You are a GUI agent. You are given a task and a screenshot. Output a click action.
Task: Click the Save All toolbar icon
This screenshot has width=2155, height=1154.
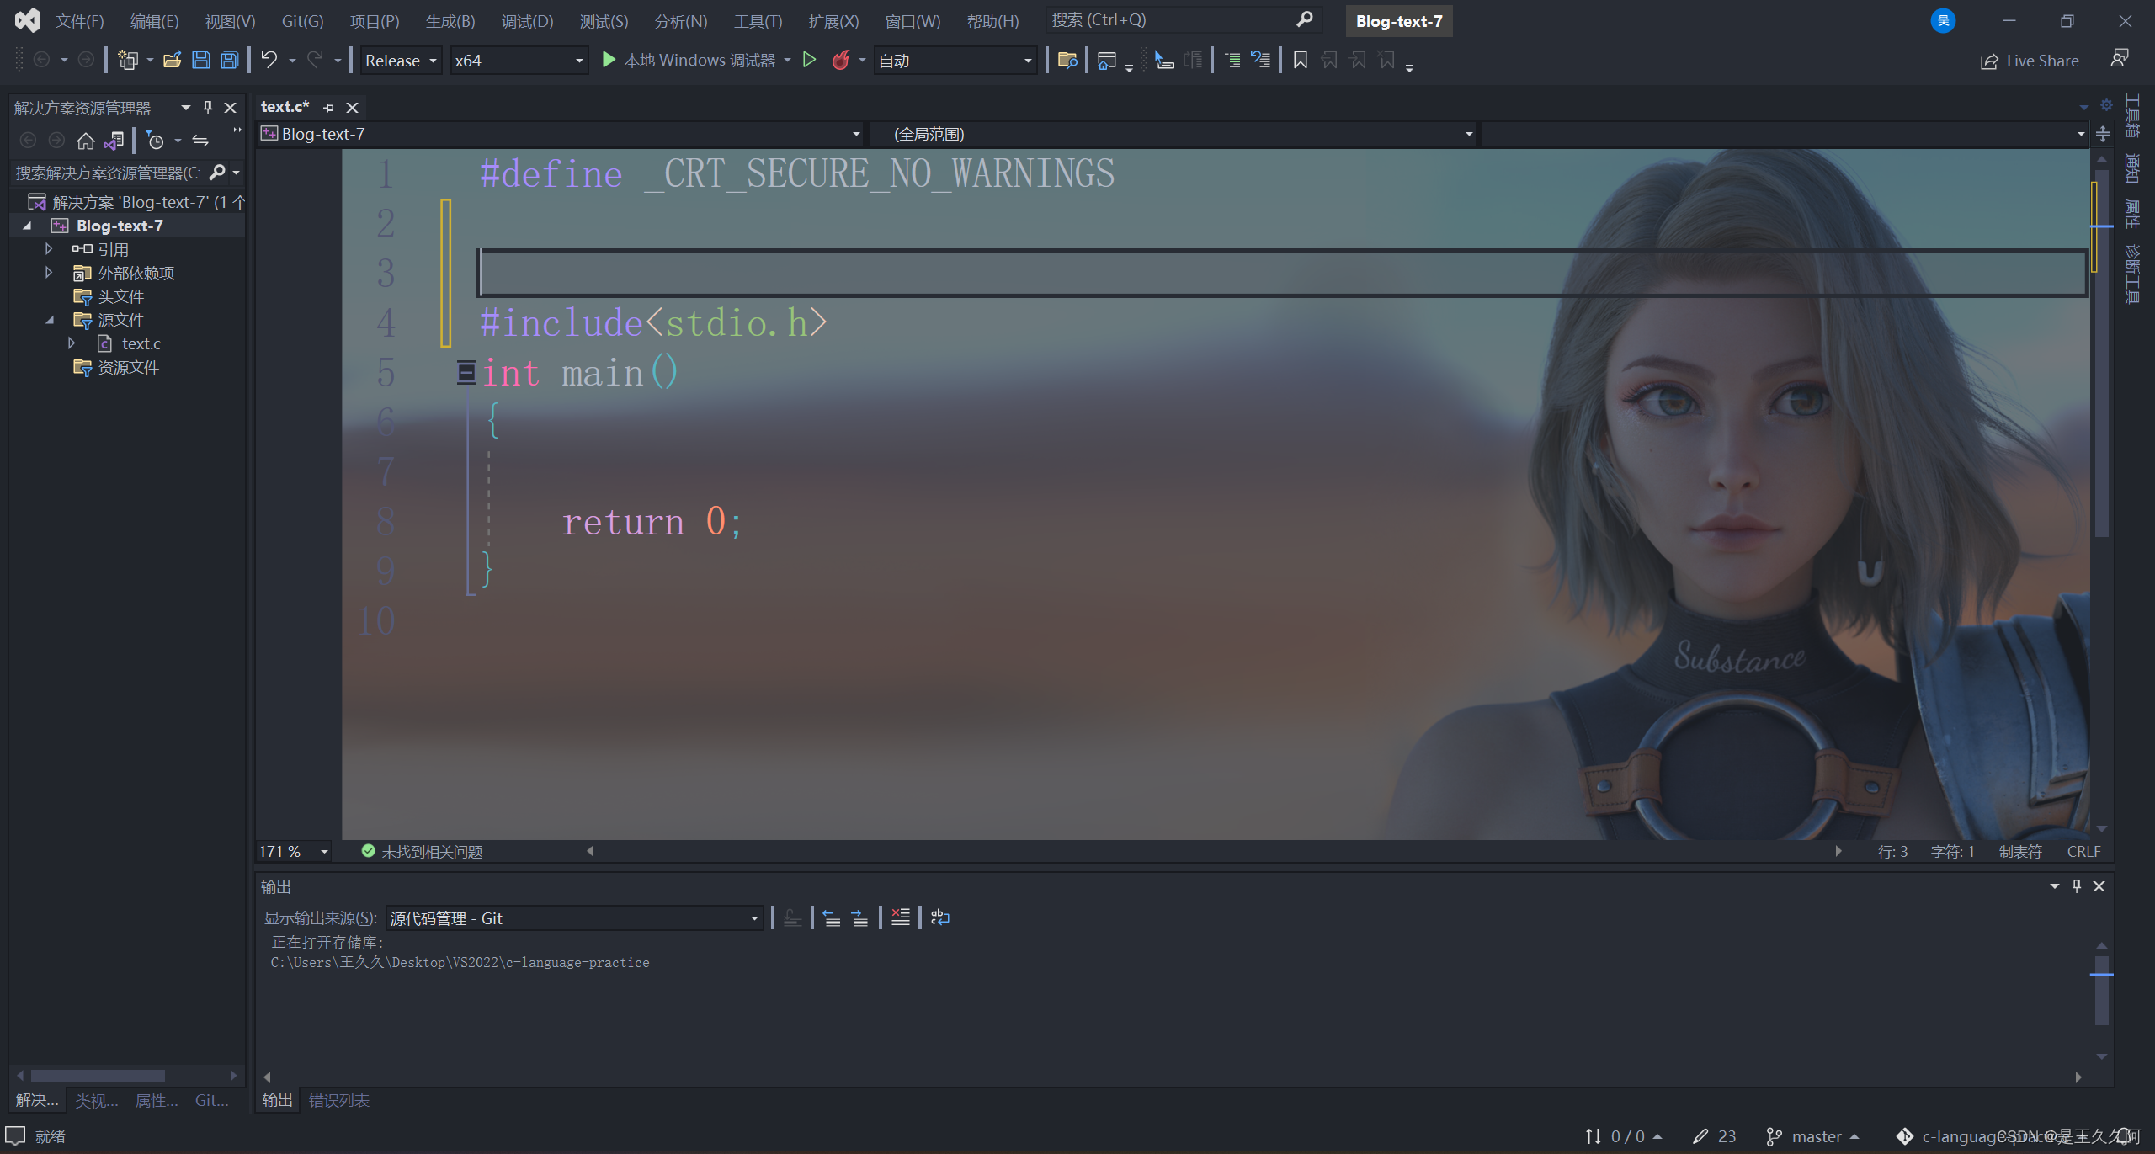[x=229, y=61]
